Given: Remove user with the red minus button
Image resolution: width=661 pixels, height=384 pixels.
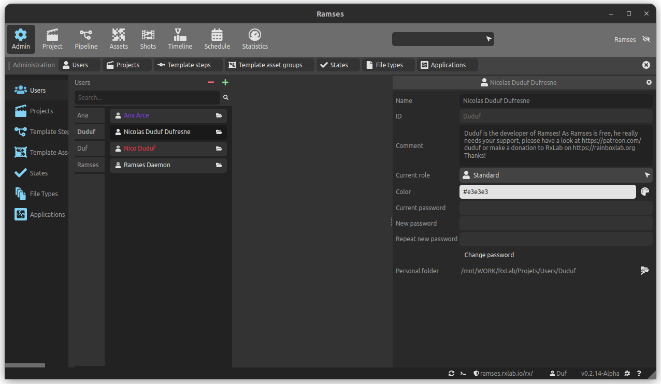Looking at the screenshot, I should [x=211, y=82].
